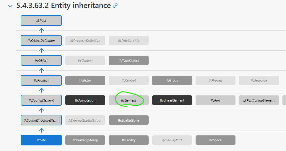The height and width of the screenshot is (151, 286).
Task: Open the IfcProduct entity box
Action: [41, 80]
